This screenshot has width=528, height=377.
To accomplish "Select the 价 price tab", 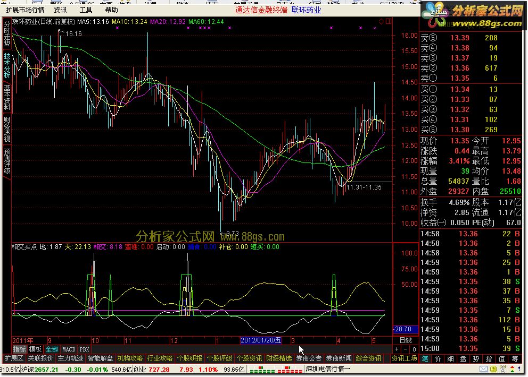I will pos(438,359).
